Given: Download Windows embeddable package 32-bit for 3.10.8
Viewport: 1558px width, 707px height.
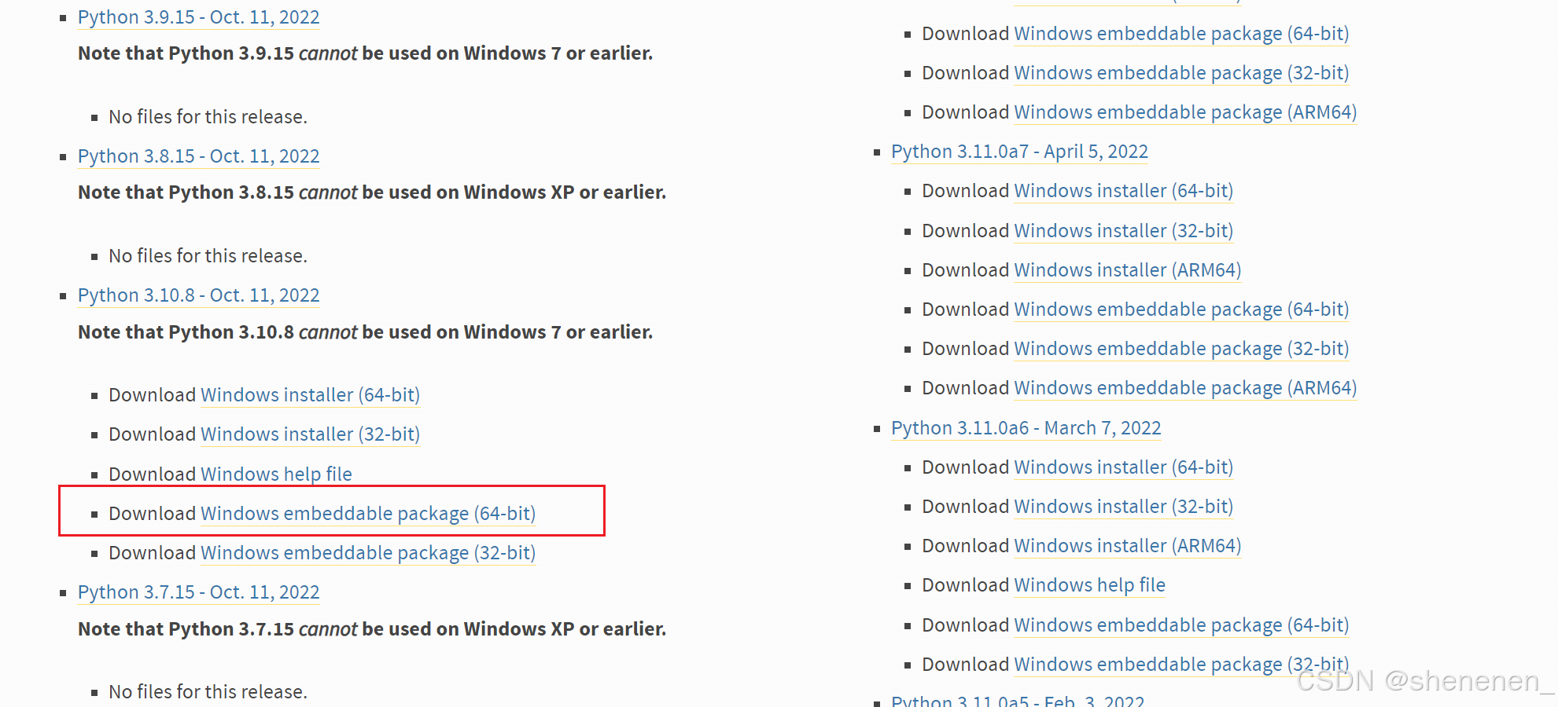Looking at the screenshot, I should 367,553.
